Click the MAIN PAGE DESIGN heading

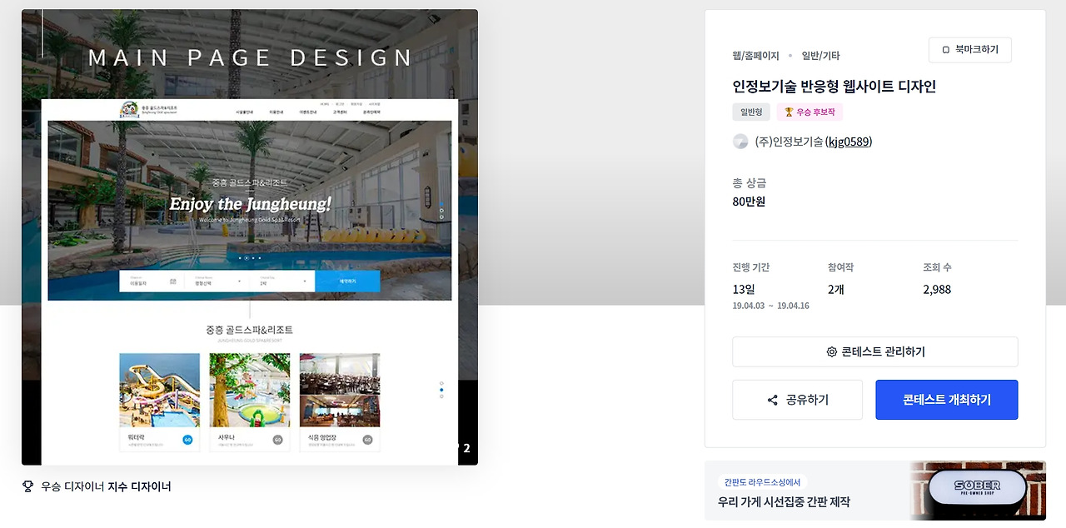point(251,57)
